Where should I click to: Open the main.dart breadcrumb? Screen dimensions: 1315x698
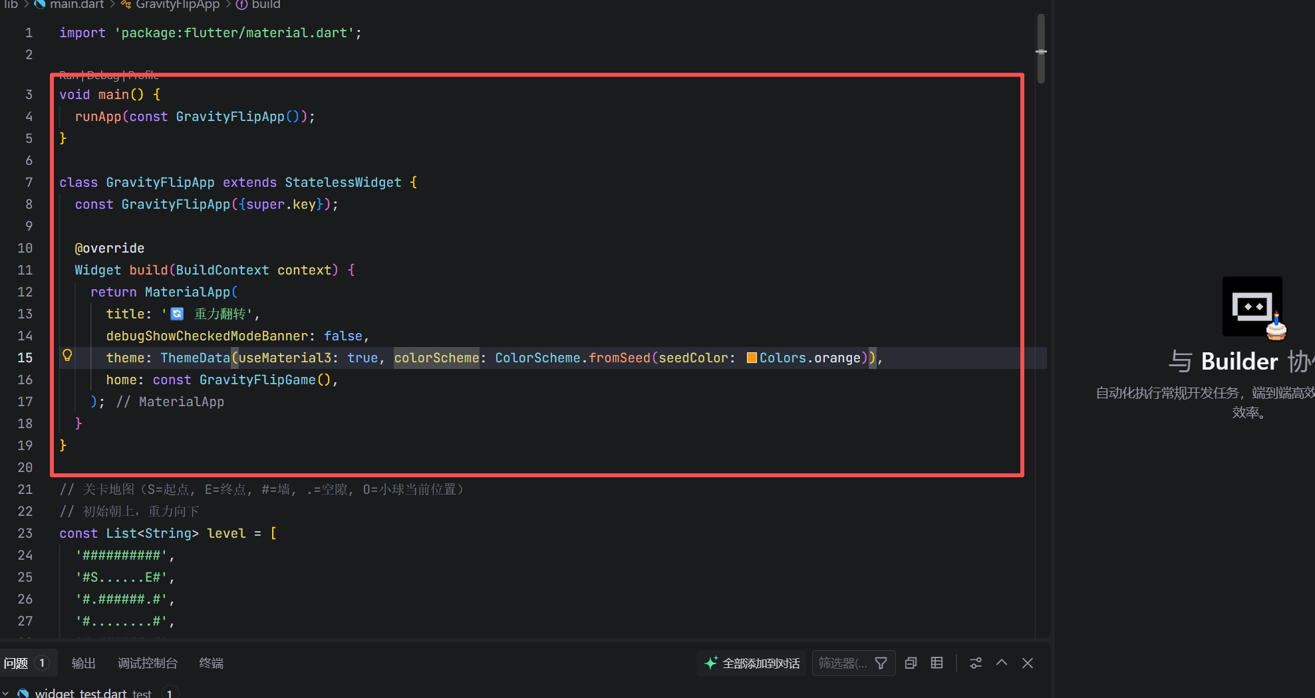tap(76, 5)
